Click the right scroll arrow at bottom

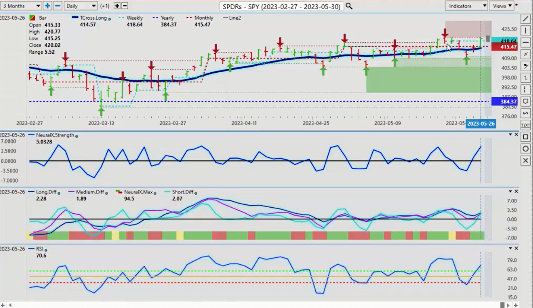pyautogui.click(x=509, y=305)
